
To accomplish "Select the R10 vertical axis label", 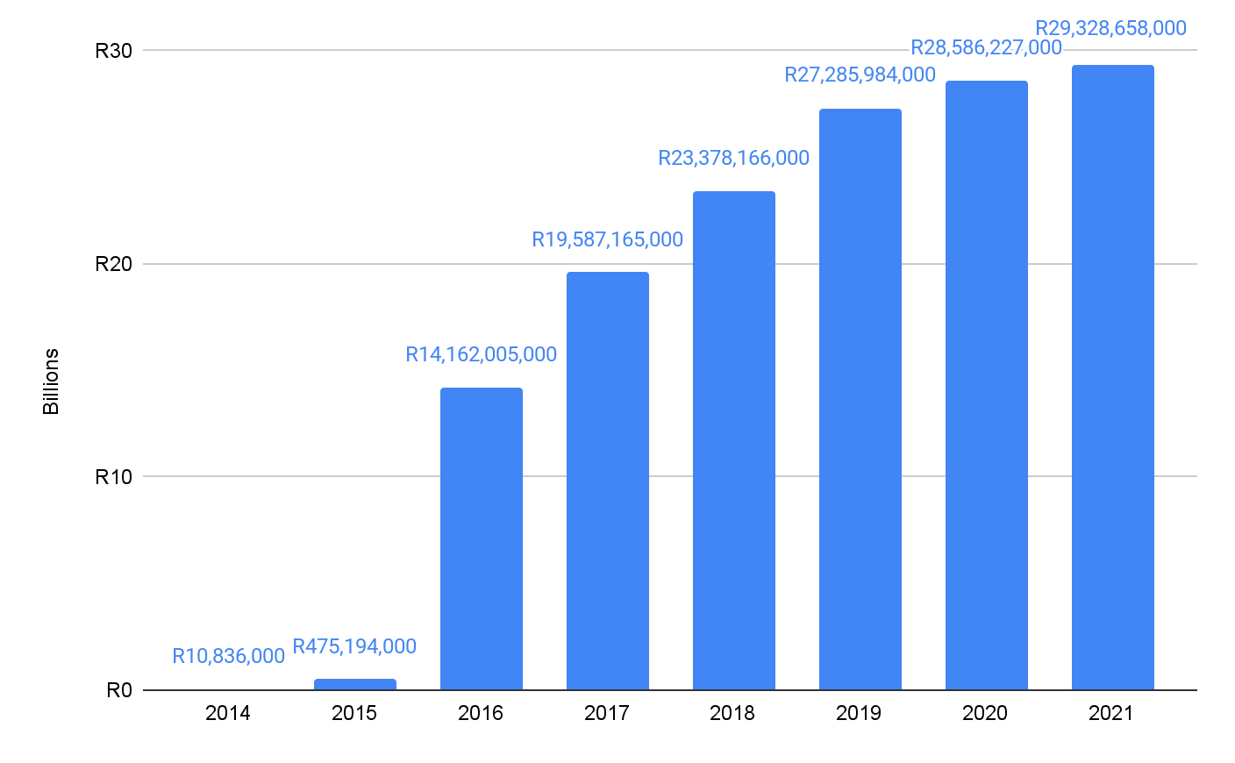I will pos(113,477).
